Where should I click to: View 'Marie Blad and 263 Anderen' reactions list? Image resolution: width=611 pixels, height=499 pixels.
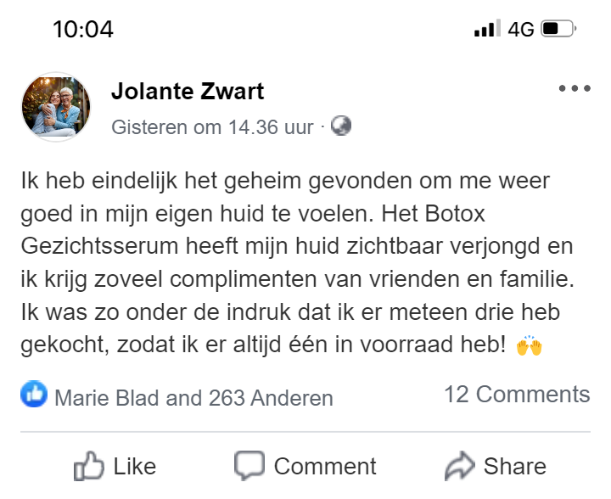click(193, 397)
